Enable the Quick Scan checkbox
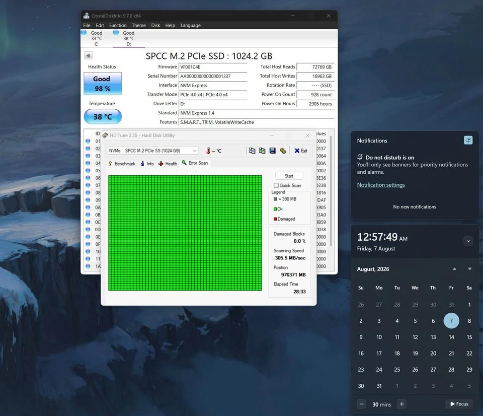This screenshot has width=483, height=416. coord(276,185)
